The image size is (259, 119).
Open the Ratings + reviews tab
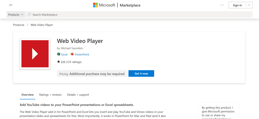tap(50, 95)
